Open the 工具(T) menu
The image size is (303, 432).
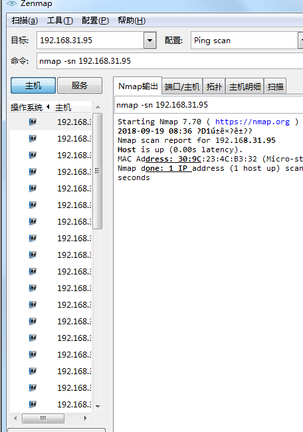click(60, 21)
